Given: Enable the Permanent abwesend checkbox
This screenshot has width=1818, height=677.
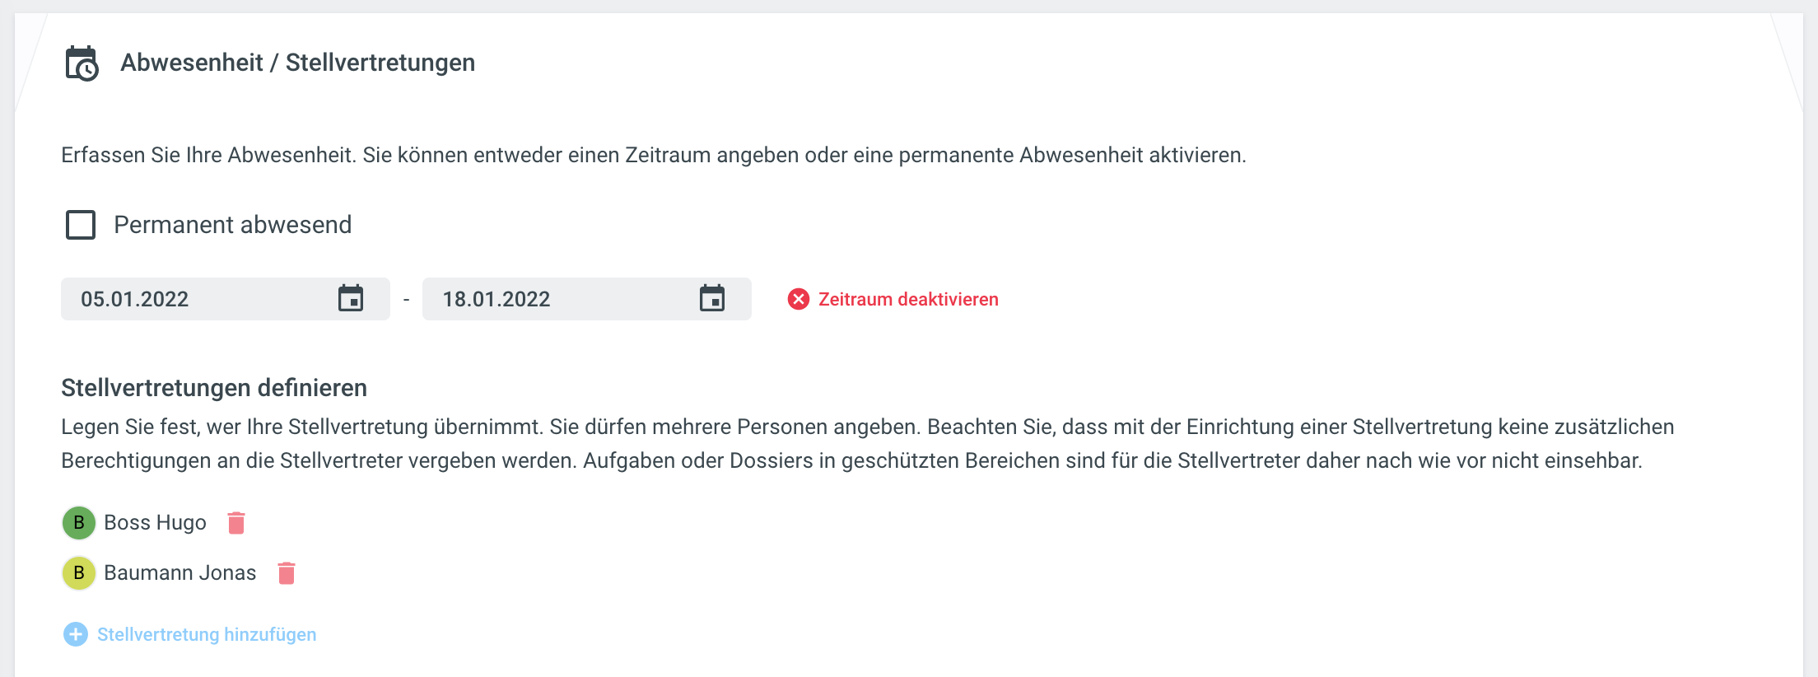Looking at the screenshot, I should point(81,225).
